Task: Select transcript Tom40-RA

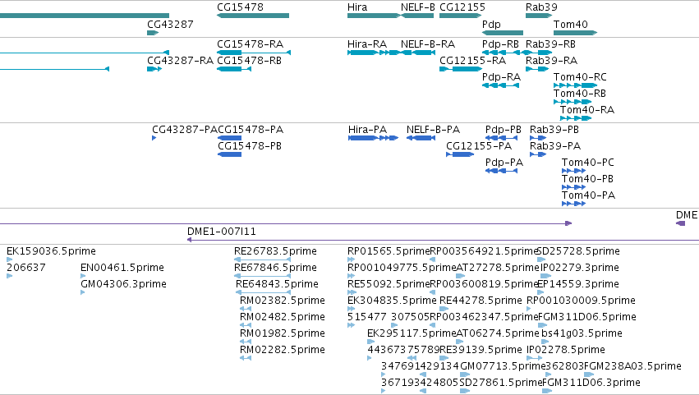Action: tap(576, 118)
